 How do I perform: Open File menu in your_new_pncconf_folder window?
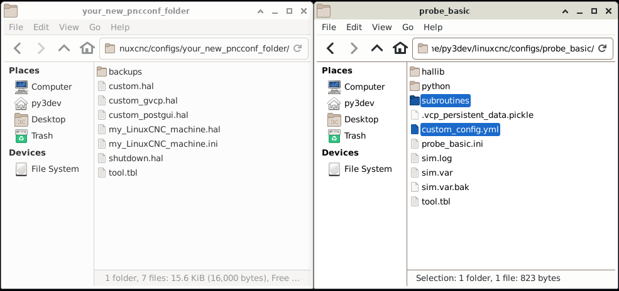point(16,27)
